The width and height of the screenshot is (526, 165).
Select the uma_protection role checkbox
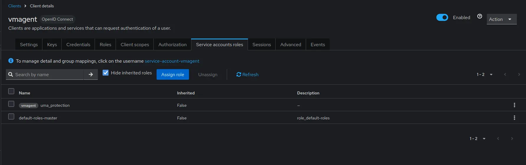(x=11, y=104)
